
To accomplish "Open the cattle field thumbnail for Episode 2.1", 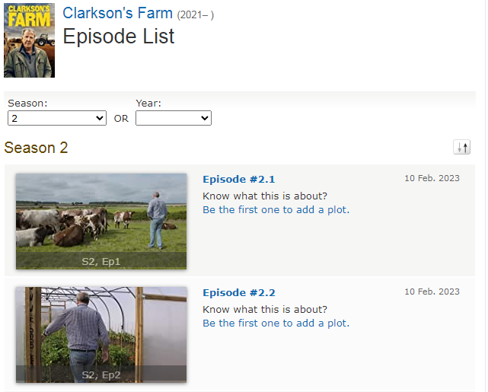I will tap(101, 221).
